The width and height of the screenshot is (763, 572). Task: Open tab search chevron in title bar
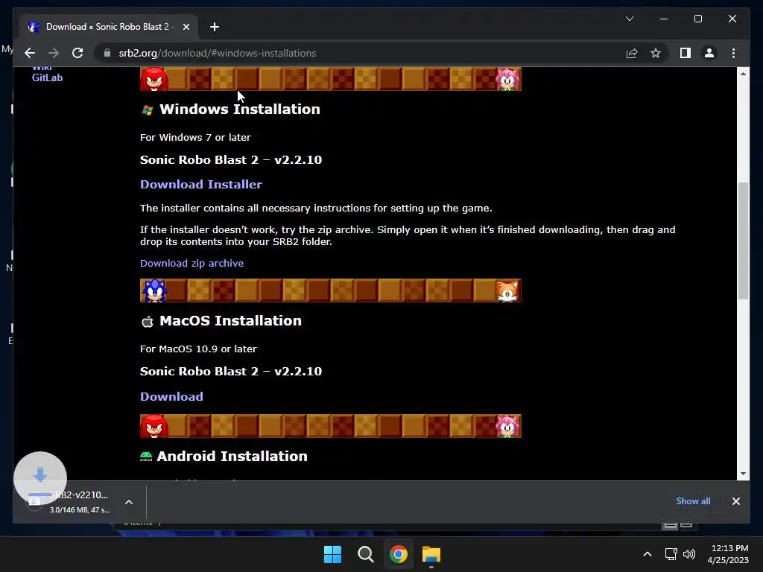629,19
